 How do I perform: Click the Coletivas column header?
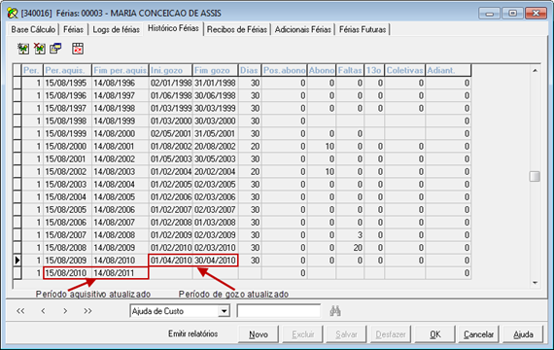[x=405, y=70]
